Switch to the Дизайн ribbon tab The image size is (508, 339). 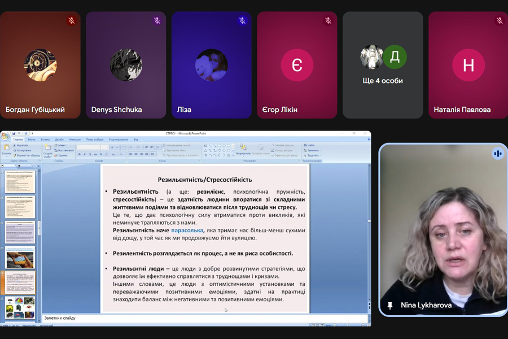coord(59,140)
